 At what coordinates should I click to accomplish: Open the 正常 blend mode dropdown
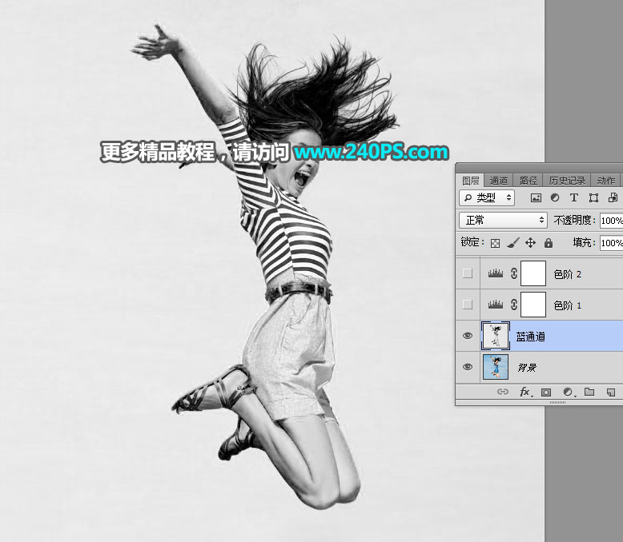pyautogui.click(x=503, y=220)
